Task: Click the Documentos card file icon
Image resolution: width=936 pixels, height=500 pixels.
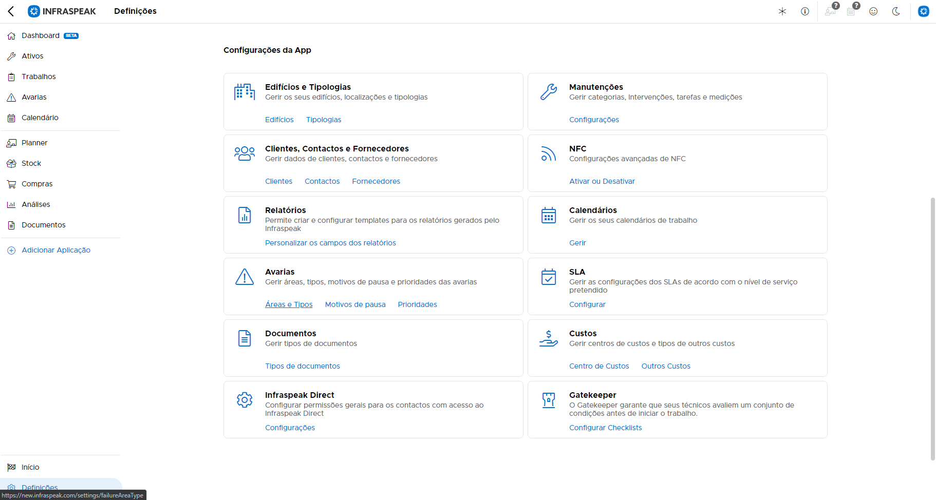Action: 245,338
